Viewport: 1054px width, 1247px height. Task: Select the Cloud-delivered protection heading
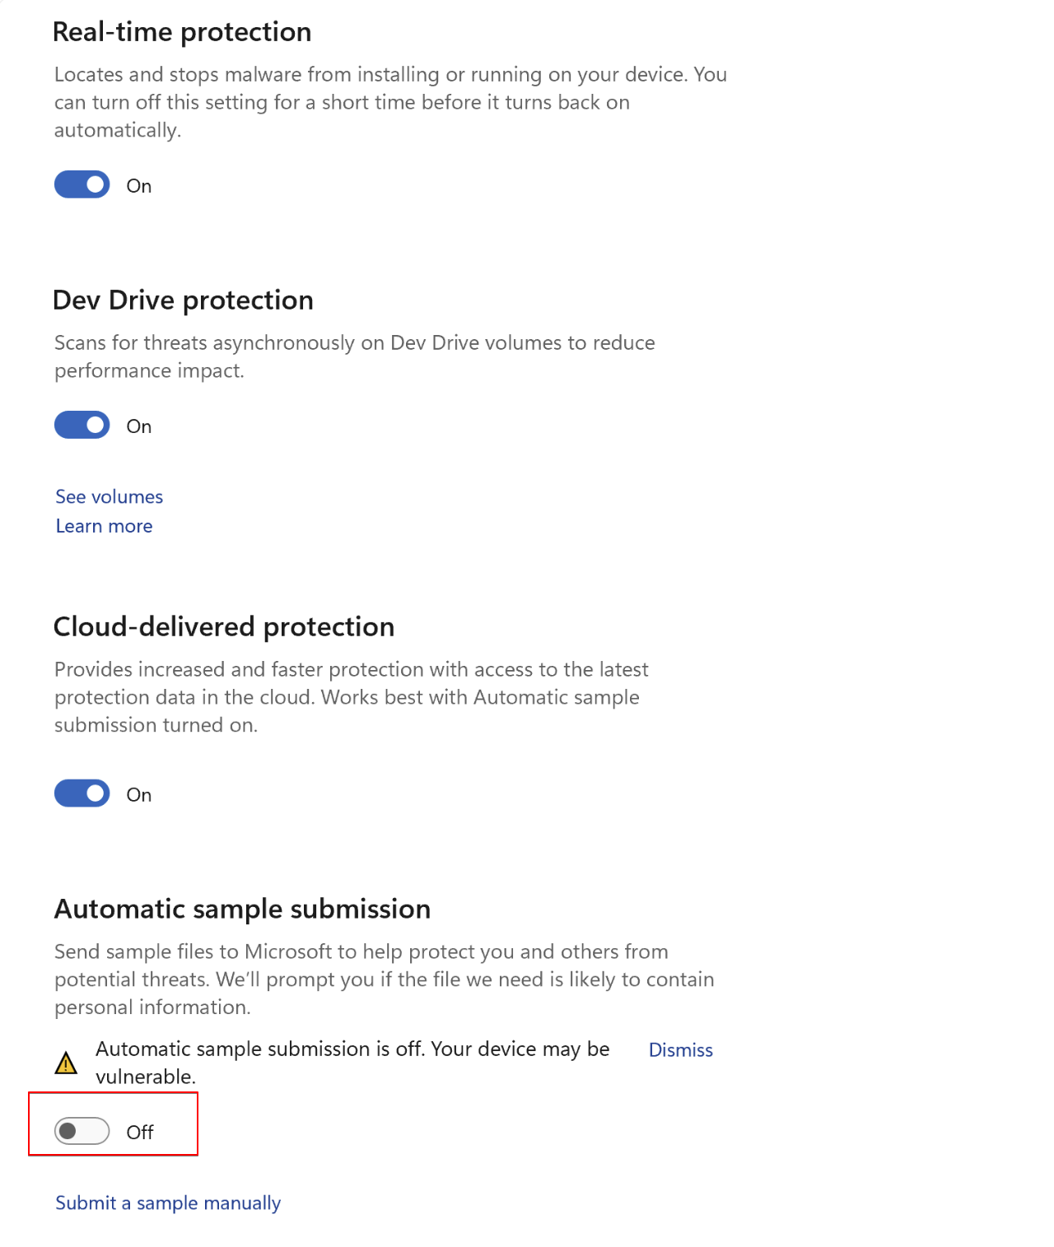(x=224, y=626)
